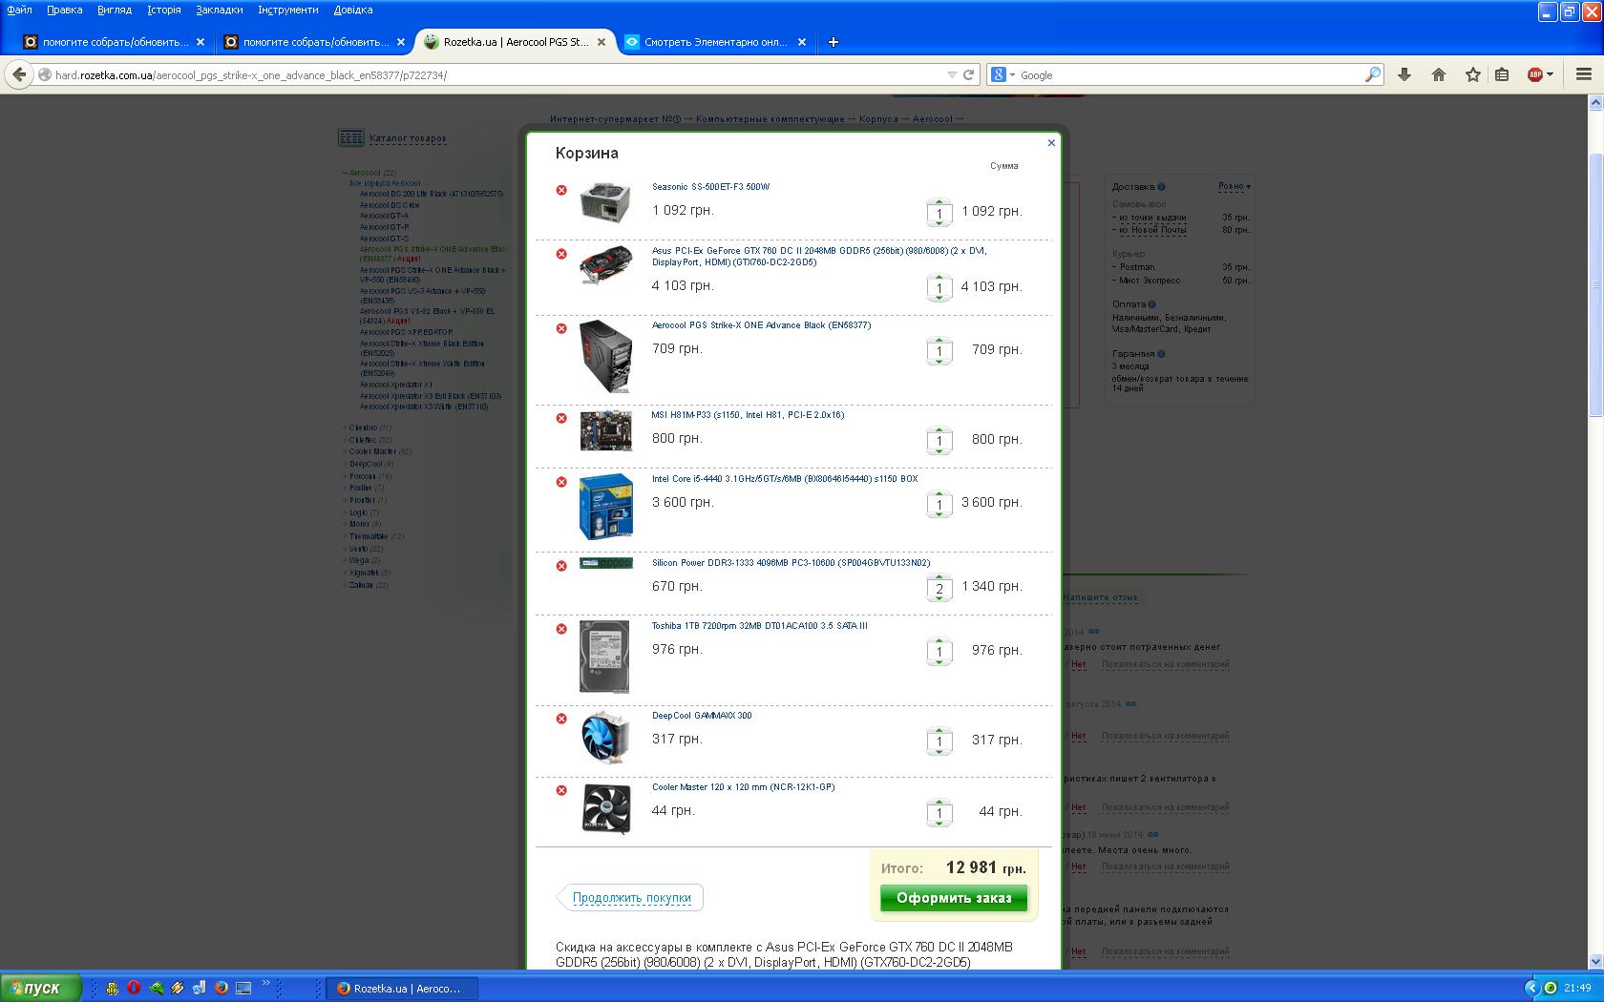Screen dimensions: 1604x1002
Task: Close the Корзина cart popup
Action: tap(1051, 143)
